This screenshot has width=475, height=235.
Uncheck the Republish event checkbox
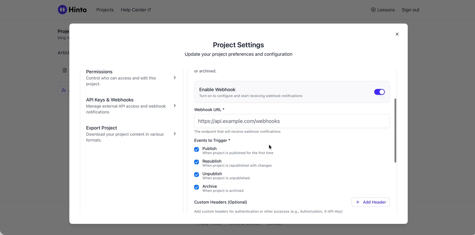click(x=197, y=162)
